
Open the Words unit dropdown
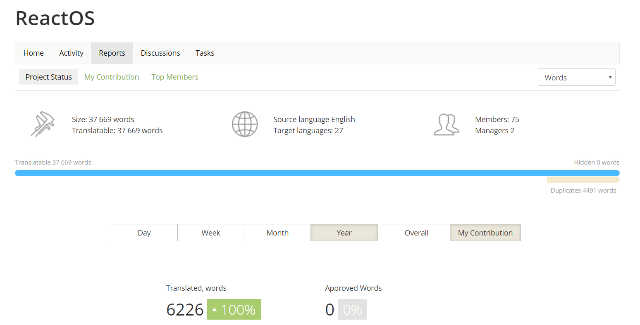tap(576, 77)
